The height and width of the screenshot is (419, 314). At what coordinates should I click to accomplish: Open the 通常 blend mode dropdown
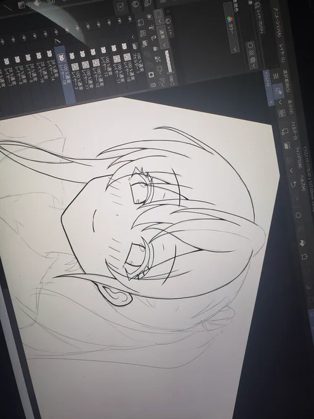tap(163, 38)
